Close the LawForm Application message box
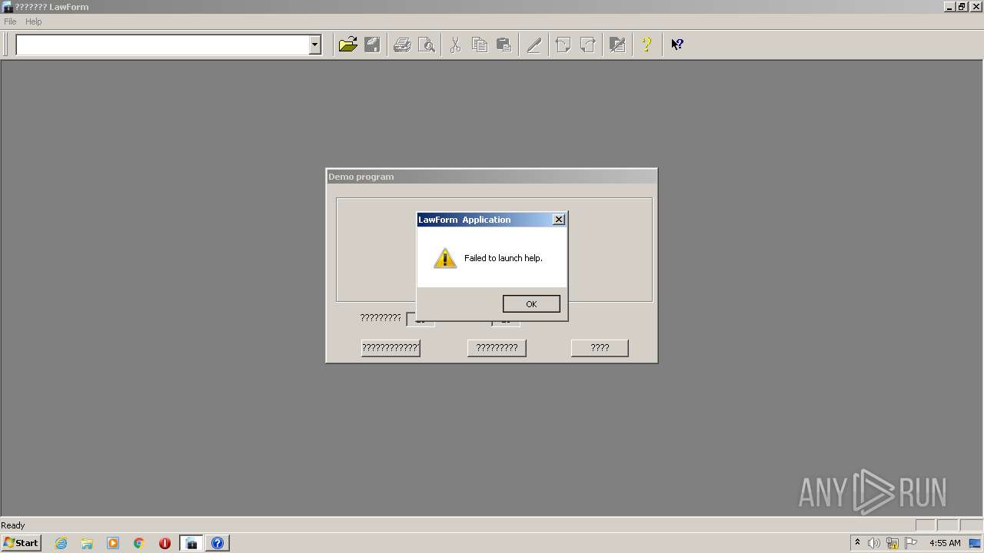This screenshot has width=984, height=553. (559, 220)
